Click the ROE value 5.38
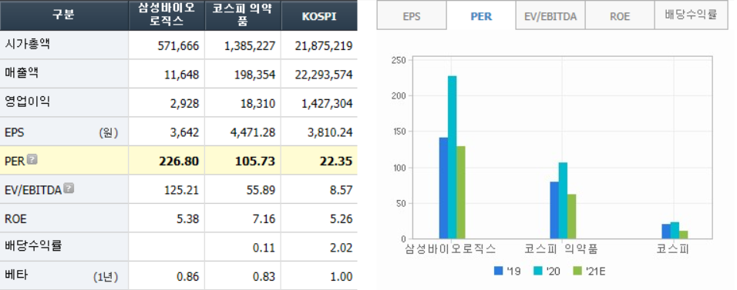This screenshot has height=290, width=737. point(189,219)
